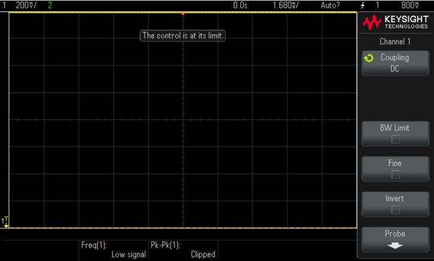This screenshot has width=434, height=261.
Task: Click the white down arrow under Probe
Action: [394, 245]
